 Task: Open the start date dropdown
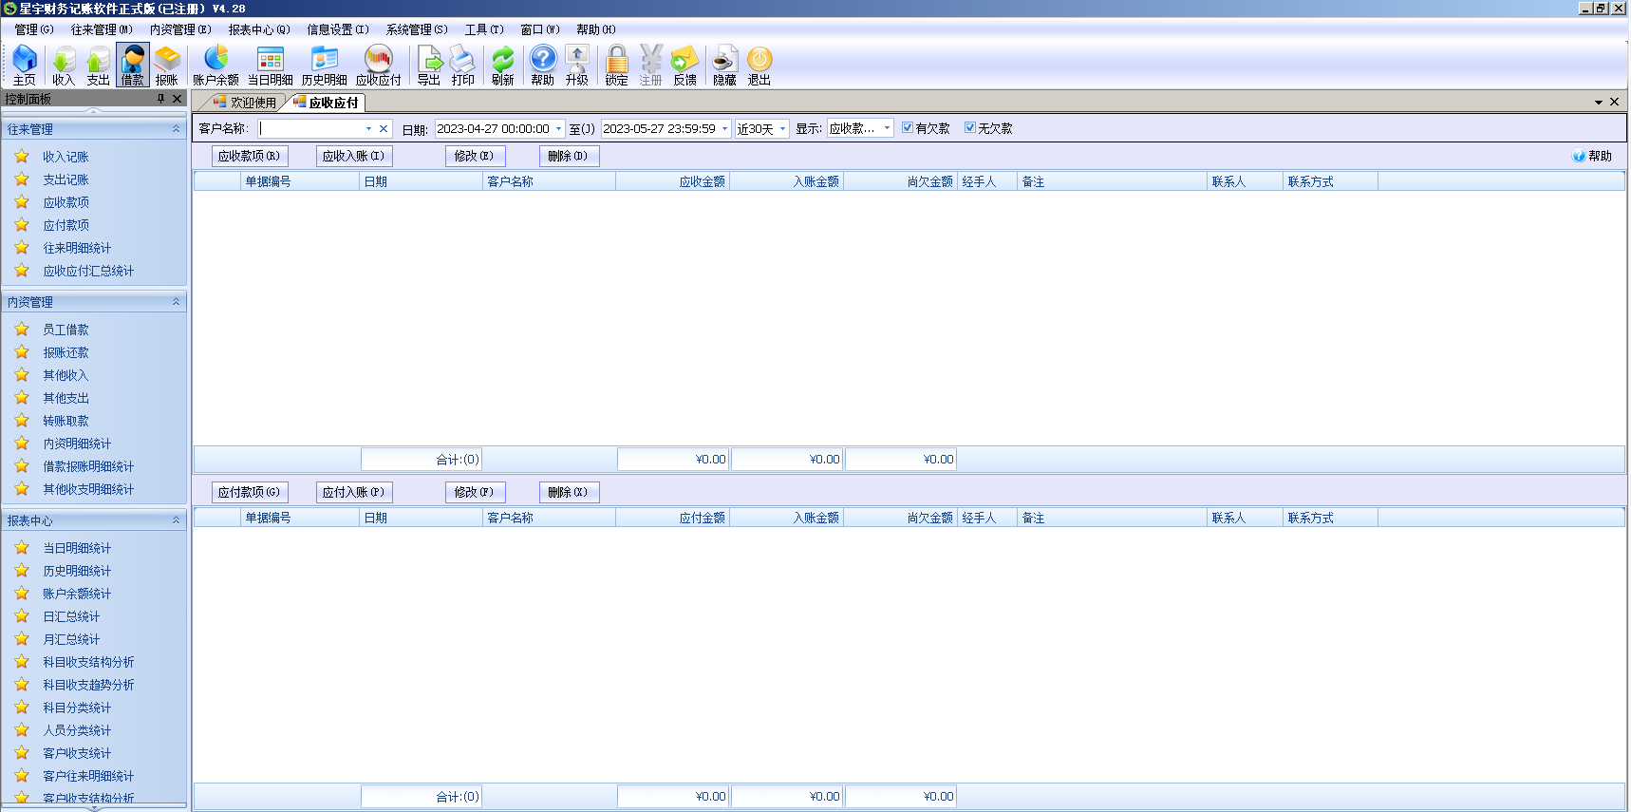pos(559,128)
